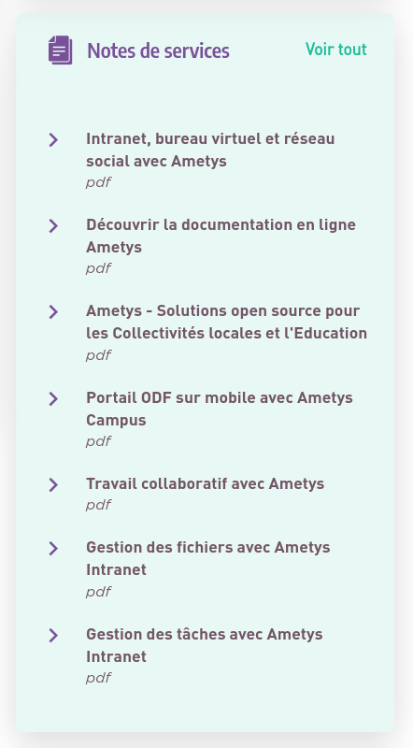Click chevron beside Intranet, bureau virtuel item
The image size is (413, 748).
53,139
